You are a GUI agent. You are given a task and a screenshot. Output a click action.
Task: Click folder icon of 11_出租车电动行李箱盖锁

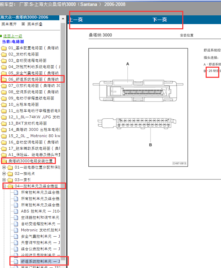tap(4, 111)
